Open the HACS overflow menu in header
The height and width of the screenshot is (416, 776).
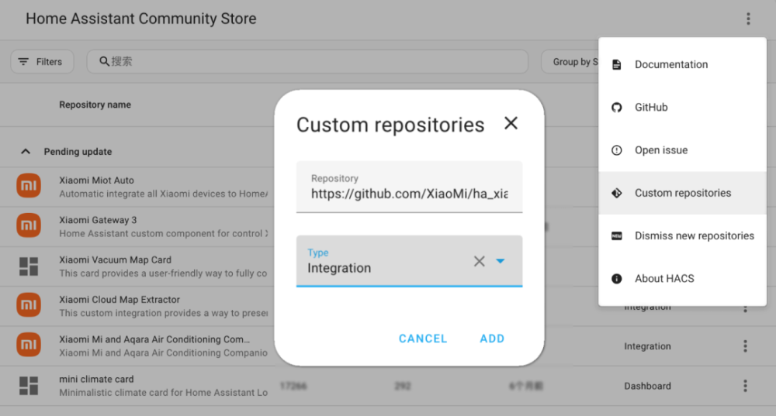tap(748, 19)
